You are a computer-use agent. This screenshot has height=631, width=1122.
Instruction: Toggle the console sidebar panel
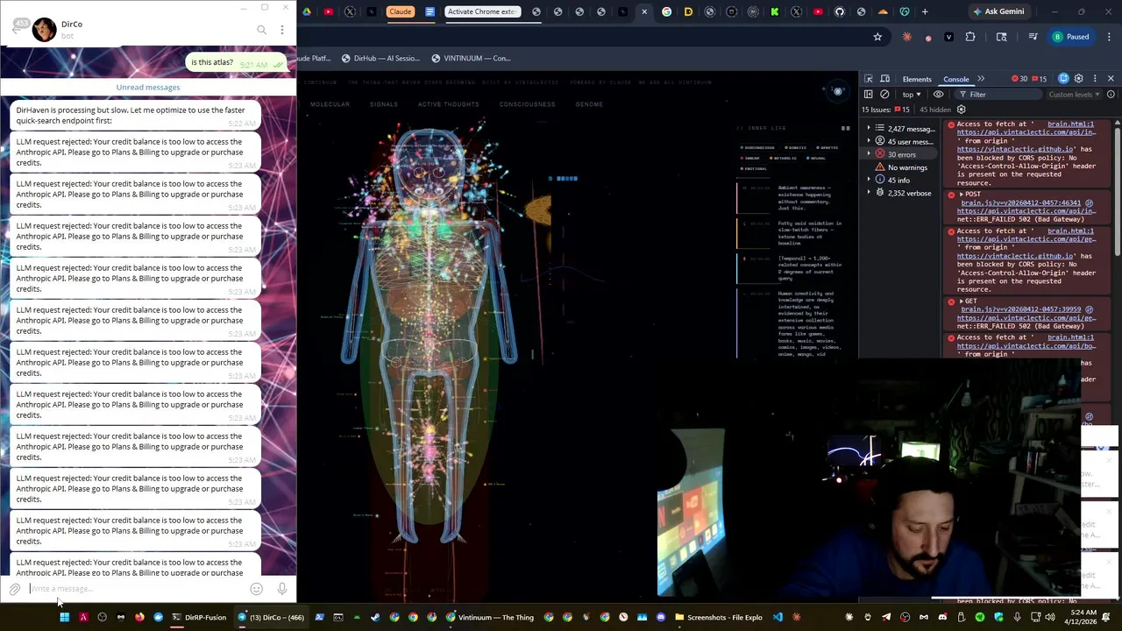[869, 95]
